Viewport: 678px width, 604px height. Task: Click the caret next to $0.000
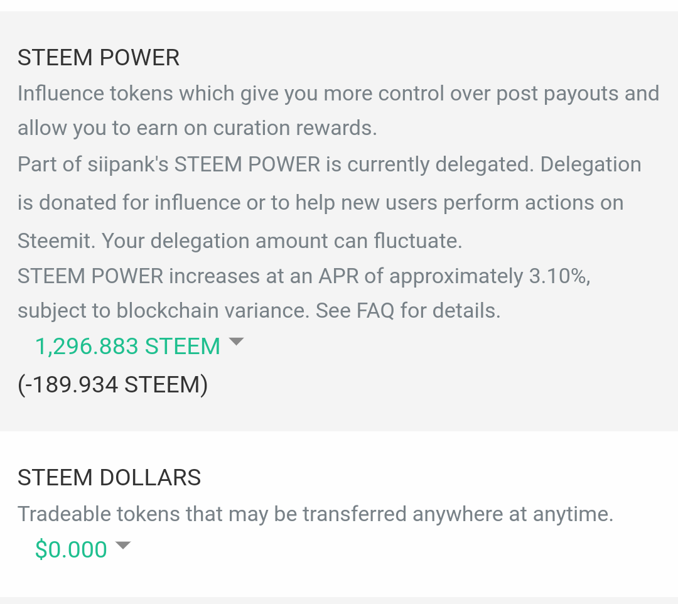[123, 545]
